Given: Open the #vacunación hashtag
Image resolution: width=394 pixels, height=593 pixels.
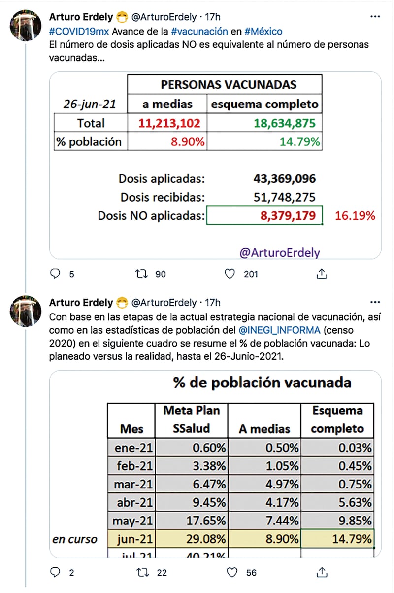Looking at the screenshot, I should click(199, 32).
